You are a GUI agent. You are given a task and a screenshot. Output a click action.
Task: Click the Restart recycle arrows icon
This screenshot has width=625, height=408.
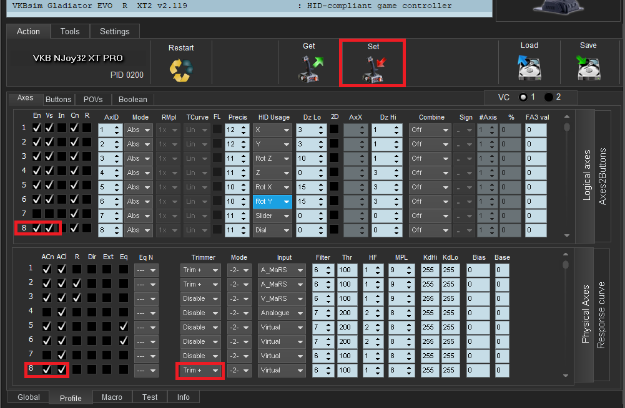(180, 69)
